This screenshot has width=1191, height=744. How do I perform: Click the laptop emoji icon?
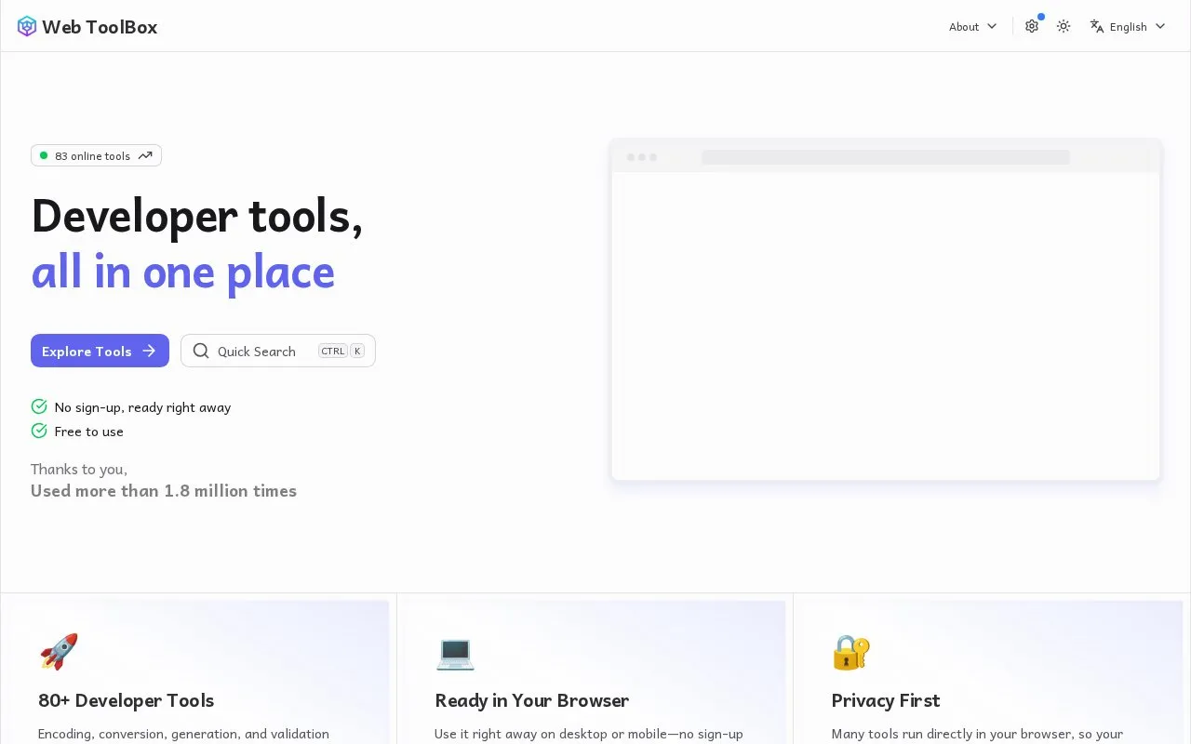click(455, 652)
